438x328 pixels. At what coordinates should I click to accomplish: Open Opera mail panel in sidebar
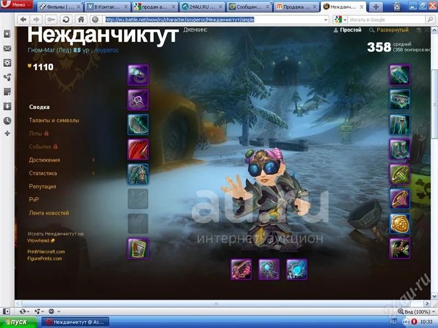tap(7, 49)
